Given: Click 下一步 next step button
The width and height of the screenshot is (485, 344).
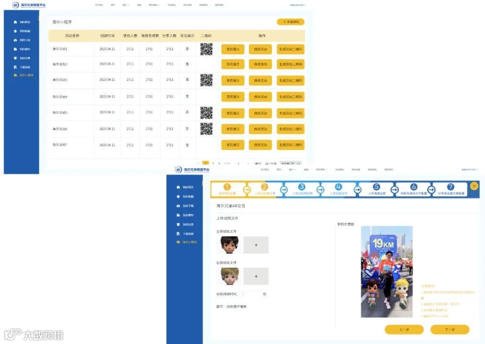Looking at the screenshot, I should tap(450, 330).
